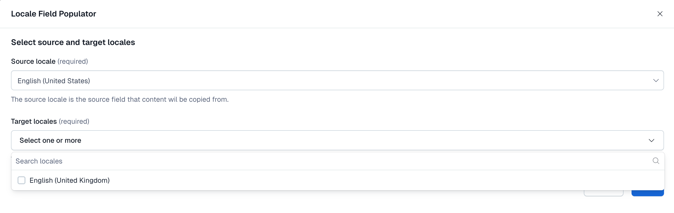The height and width of the screenshot is (213, 674).
Task: Expand the Source locale chevron arrow
Action: [x=656, y=80]
